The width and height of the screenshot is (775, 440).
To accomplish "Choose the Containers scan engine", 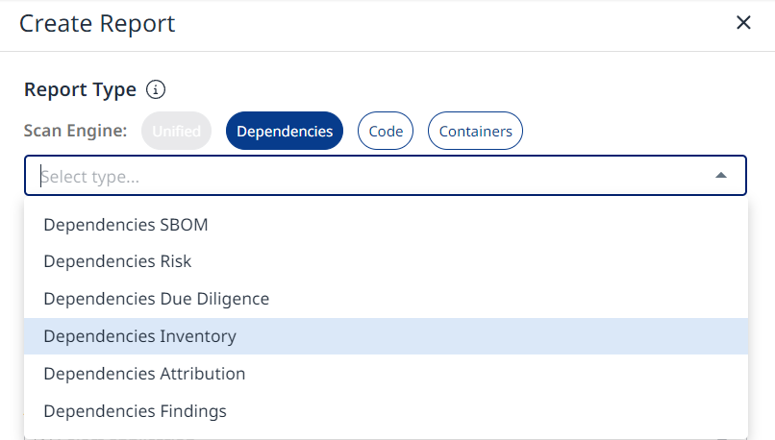I will (x=475, y=132).
